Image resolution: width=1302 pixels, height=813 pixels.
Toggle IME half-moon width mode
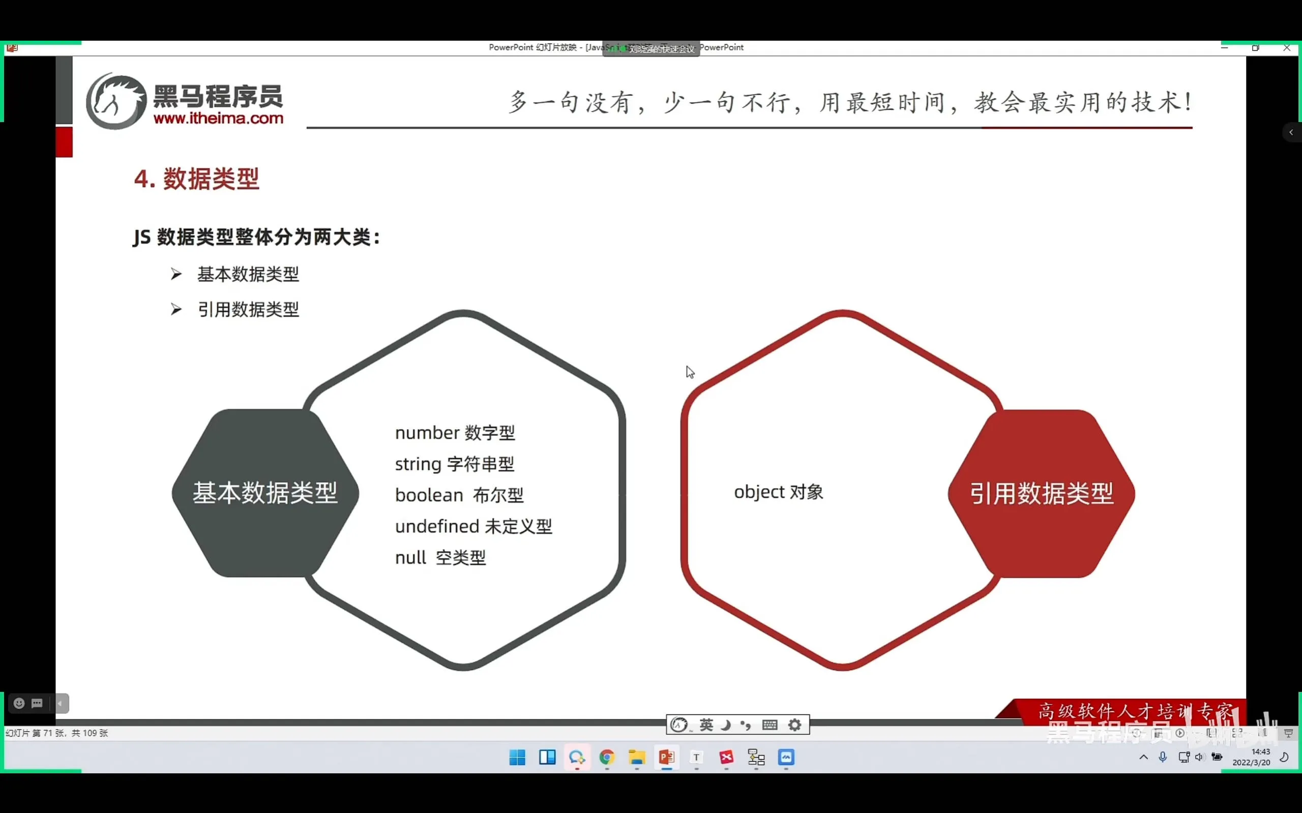726,725
